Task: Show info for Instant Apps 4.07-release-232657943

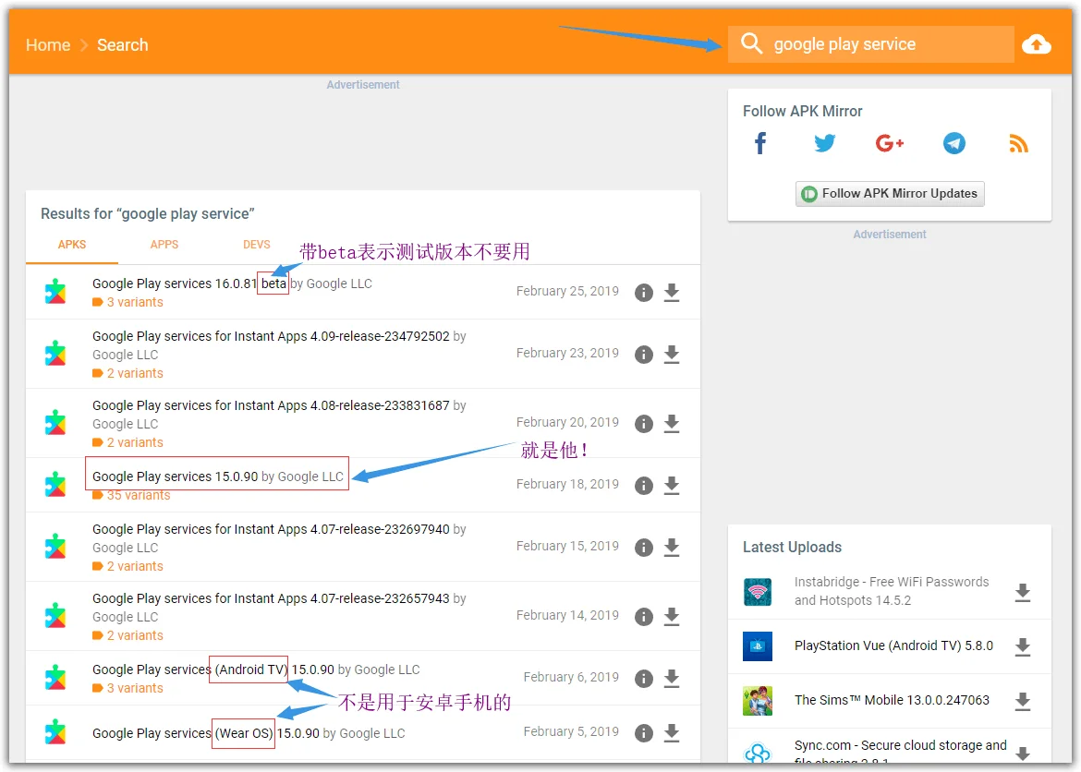Action: (x=643, y=616)
